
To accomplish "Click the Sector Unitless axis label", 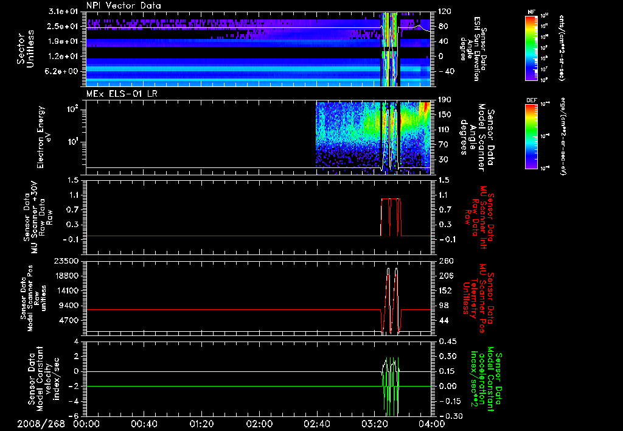I will (x=24, y=47).
